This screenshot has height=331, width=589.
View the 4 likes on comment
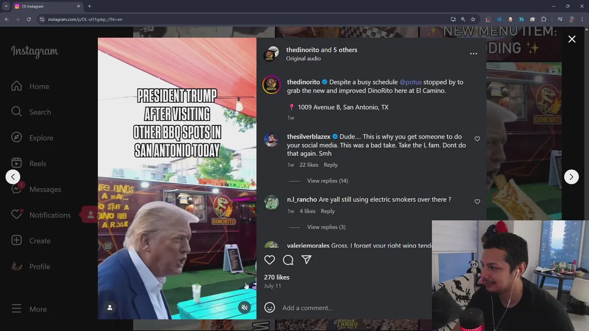[x=307, y=211]
